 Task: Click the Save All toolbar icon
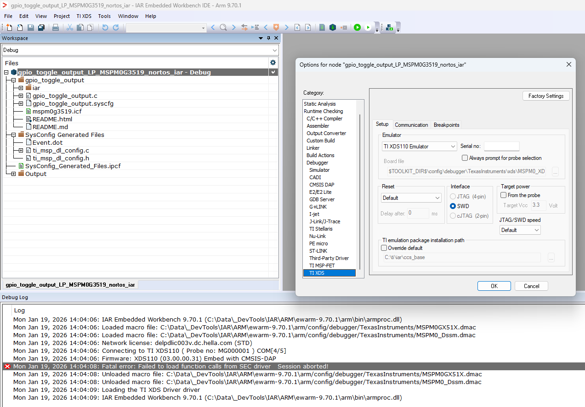click(x=41, y=28)
